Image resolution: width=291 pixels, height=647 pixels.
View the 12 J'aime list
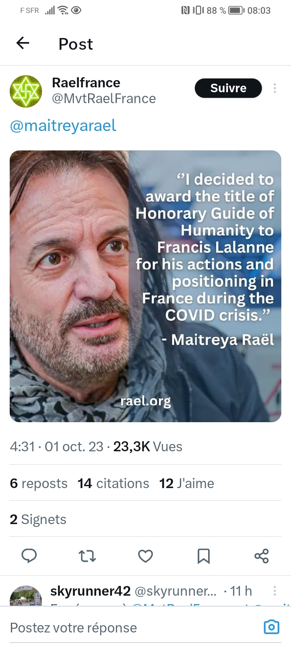(186, 483)
